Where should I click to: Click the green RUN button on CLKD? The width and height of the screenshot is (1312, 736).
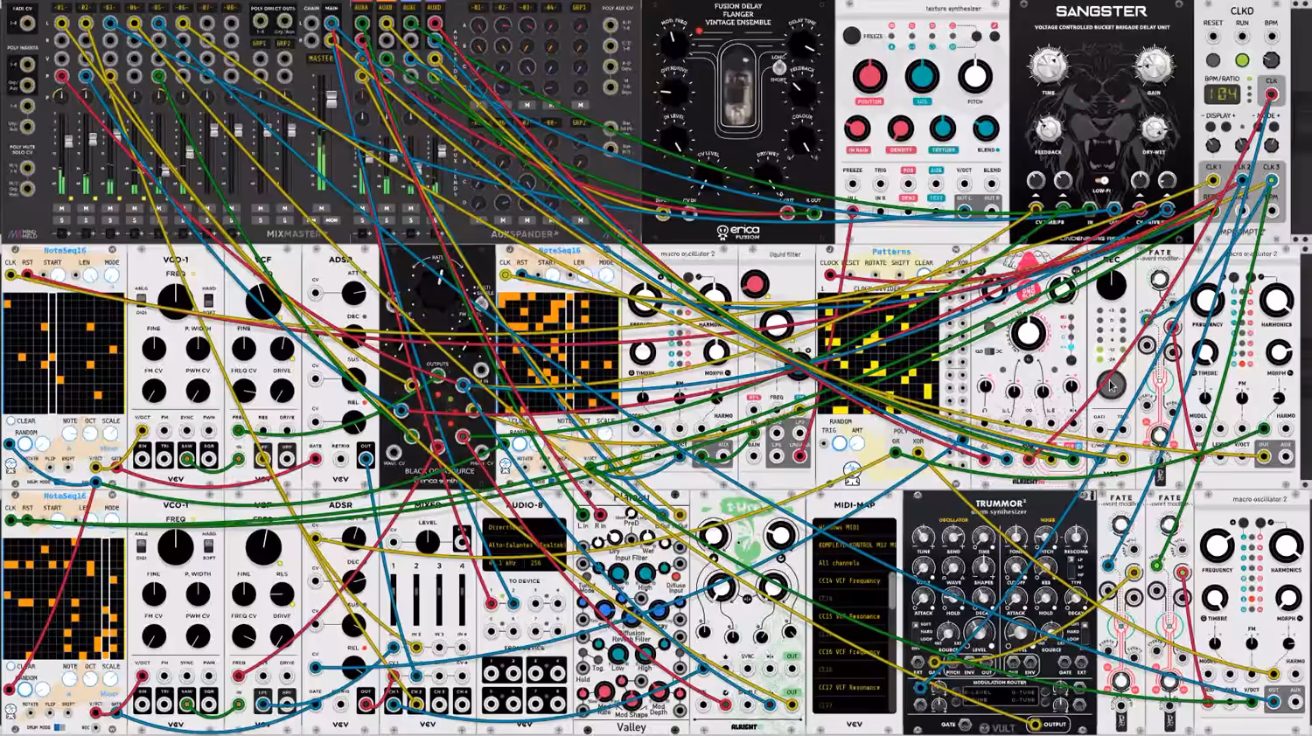pos(1242,60)
